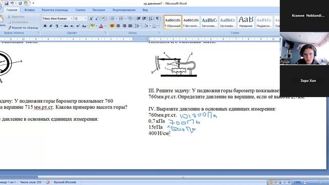
Task: Click the Clear Formatting icon
Action: click(x=103, y=18)
